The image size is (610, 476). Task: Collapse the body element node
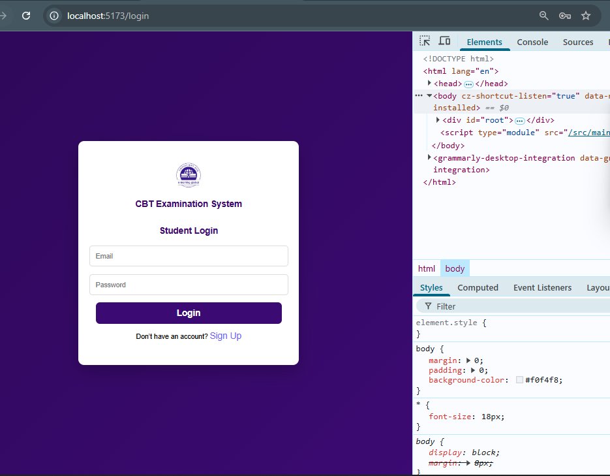pyautogui.click(x=429, y=95)
